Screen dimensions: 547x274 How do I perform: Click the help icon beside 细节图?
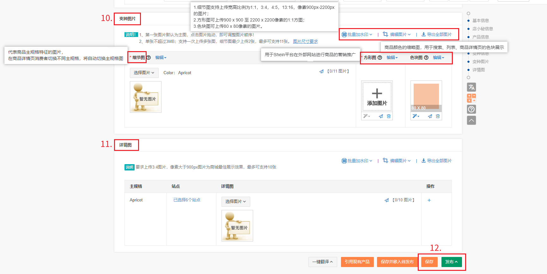[149, 58]
